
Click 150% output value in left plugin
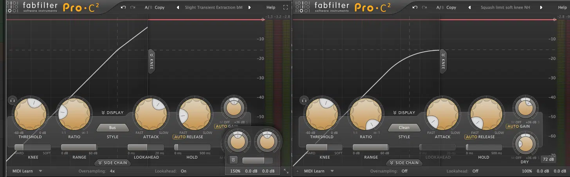click(x=235, y=171)
